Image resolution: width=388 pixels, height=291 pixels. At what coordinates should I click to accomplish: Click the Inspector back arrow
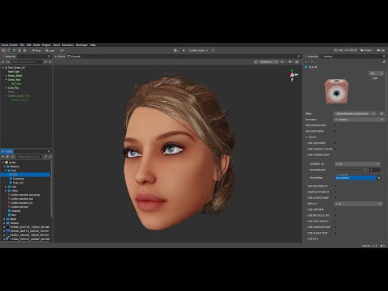point(306,61)
